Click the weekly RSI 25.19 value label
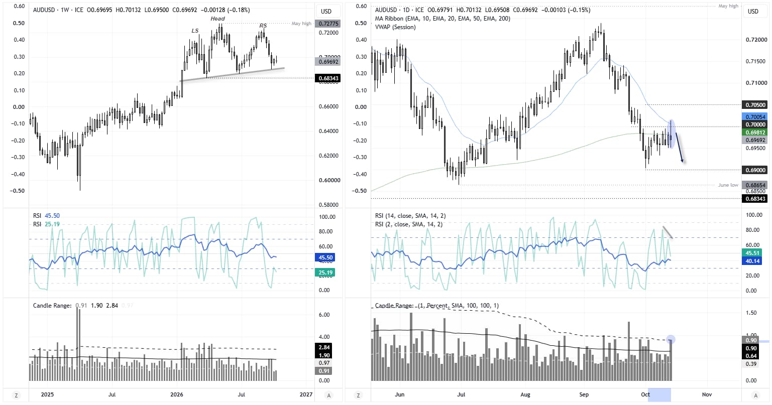The width and height of the screenshot is (772, 405). tap(325, 273)
